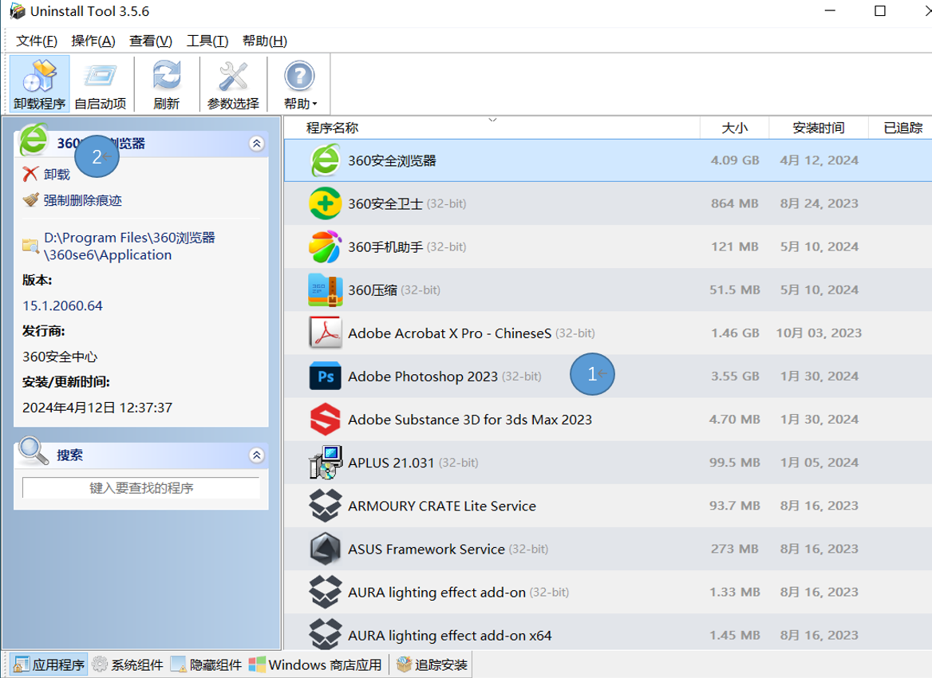932x678 pixels.
Task: Switch to the Windows 商店应用 tab
Action: pyautogui.click(x=316, y=664)
